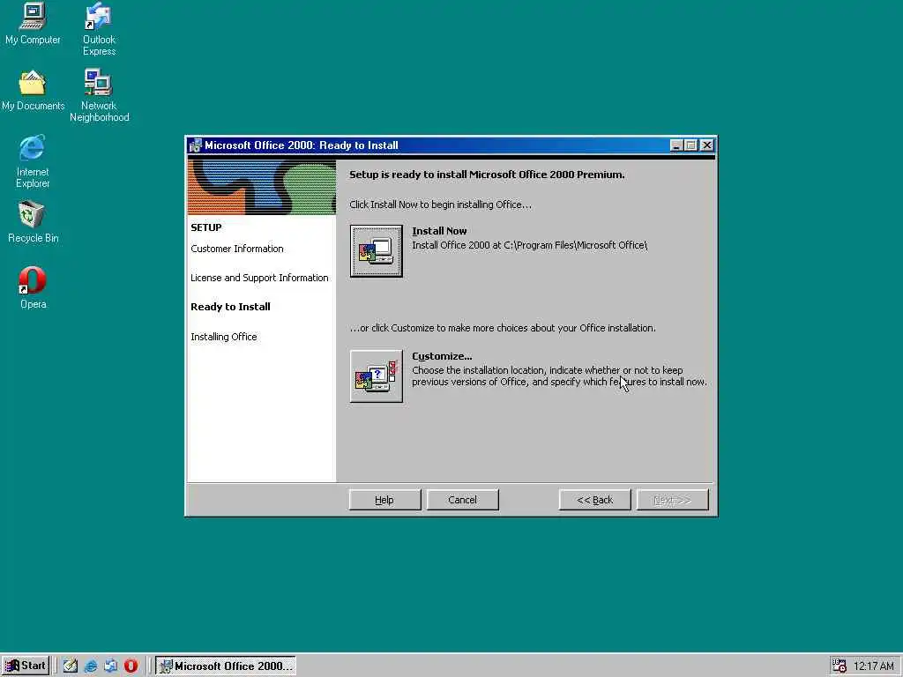Click the Customer Information setup step
The image size is (903, 677).
point(236,249)
